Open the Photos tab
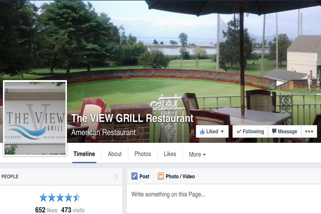 pyautogui.click(x=143, y=154)
